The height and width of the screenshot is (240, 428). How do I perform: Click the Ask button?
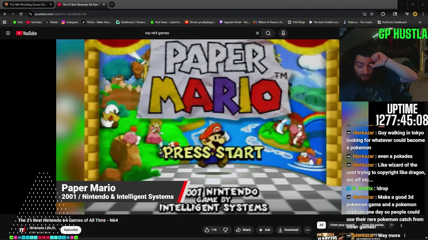tap(264, 230)
